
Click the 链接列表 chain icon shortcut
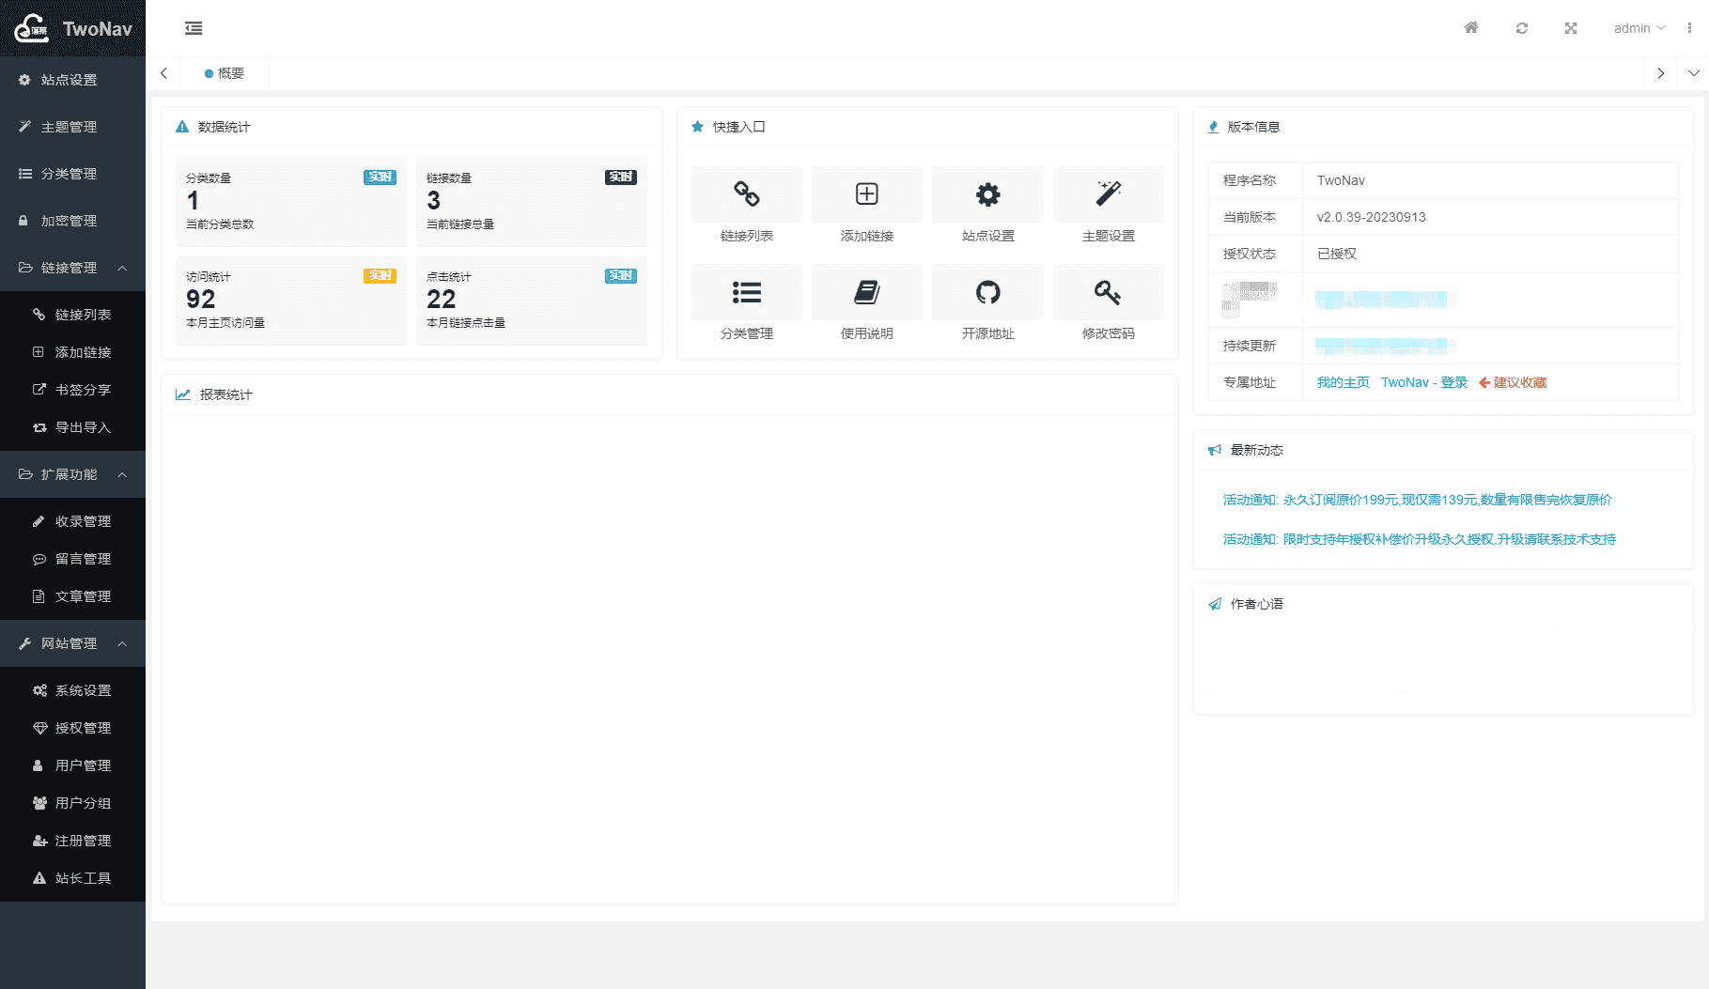pyautogui.click(x=747, y=194)
